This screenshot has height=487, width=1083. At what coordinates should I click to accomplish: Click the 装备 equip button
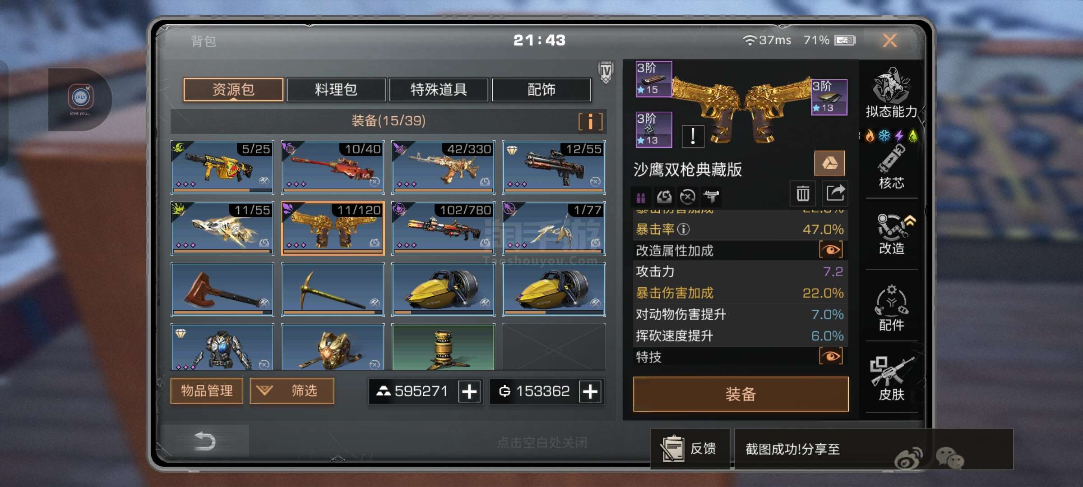coord(741,394)
